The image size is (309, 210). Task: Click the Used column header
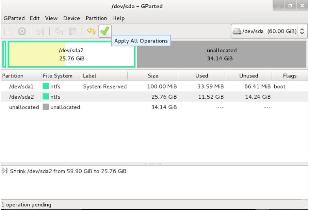click(202, 76)
